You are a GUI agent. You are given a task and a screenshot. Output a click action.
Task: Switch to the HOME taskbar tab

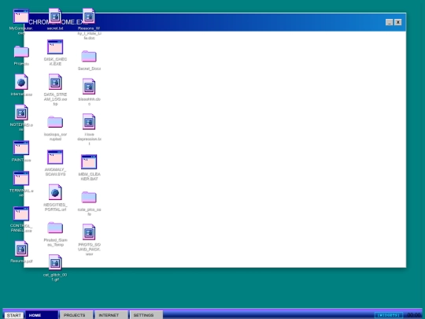[42, 315]
